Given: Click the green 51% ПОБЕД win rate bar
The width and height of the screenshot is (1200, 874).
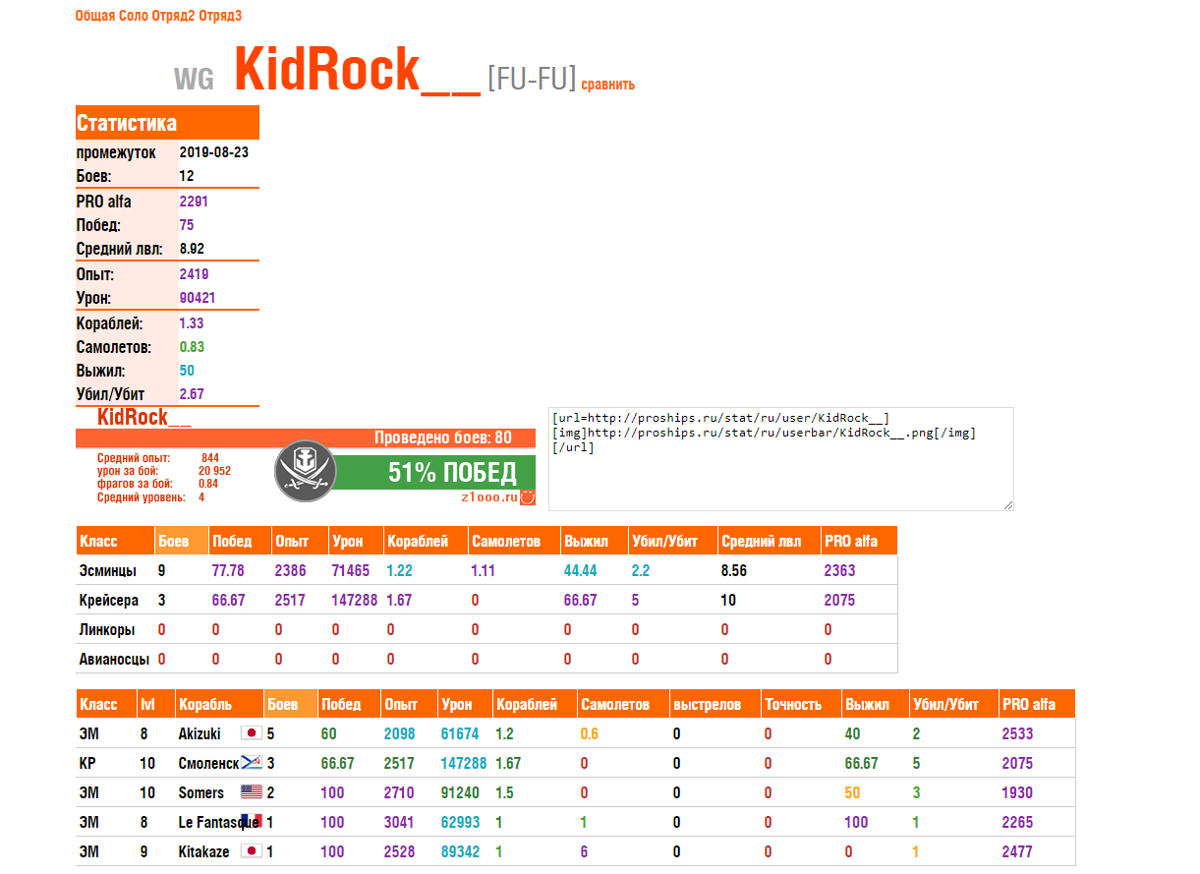Looking at the screenshot, I should (x=436, y=473).
